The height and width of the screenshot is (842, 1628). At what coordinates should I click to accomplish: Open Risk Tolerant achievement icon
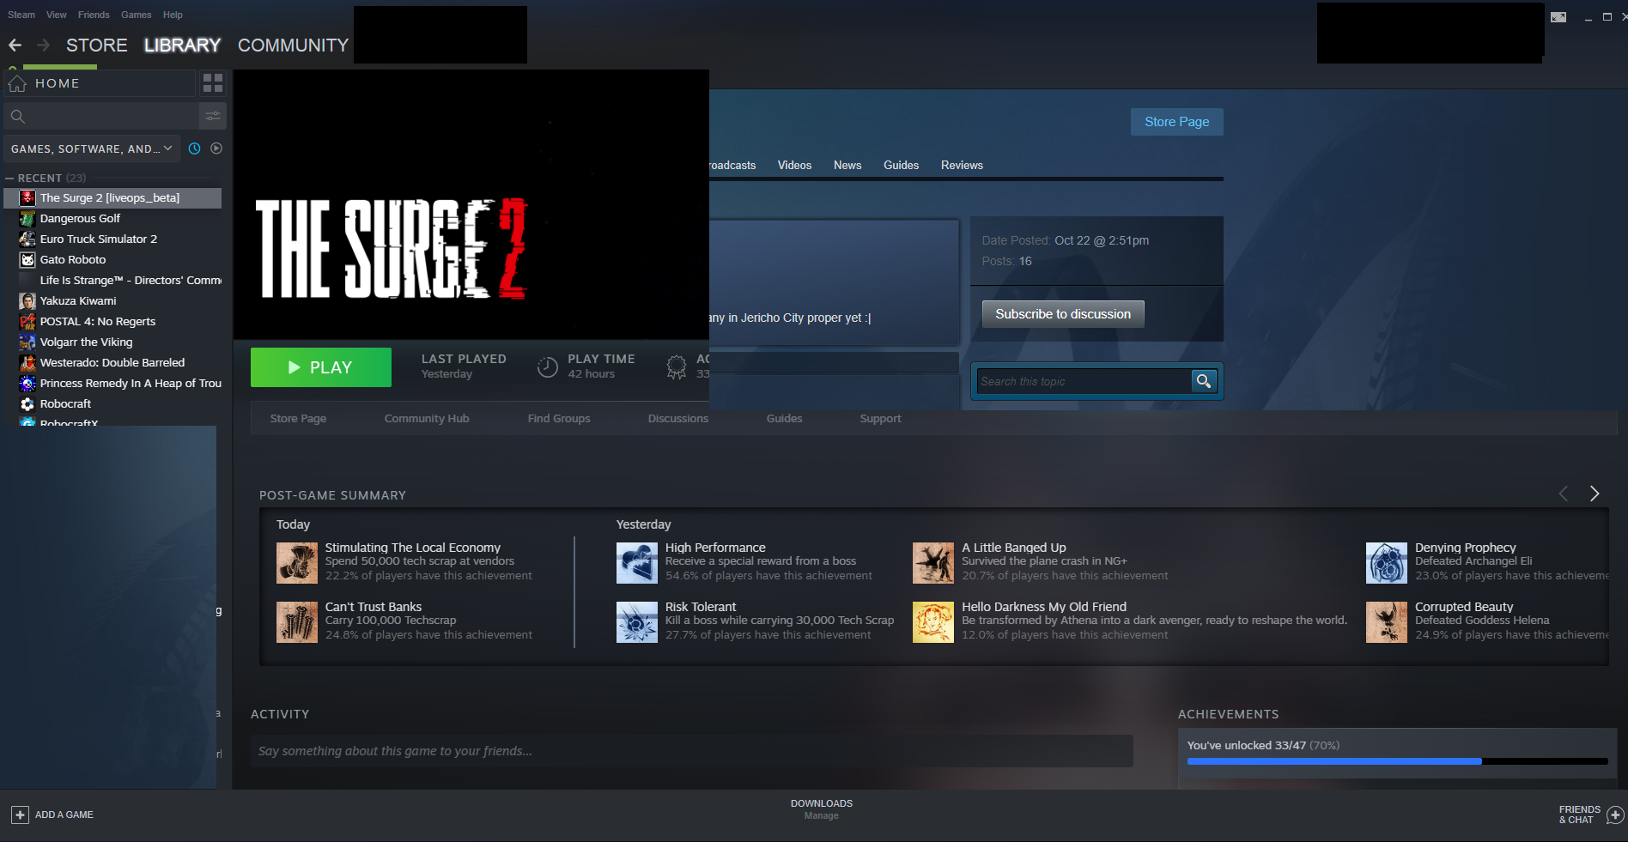(637, 622)
